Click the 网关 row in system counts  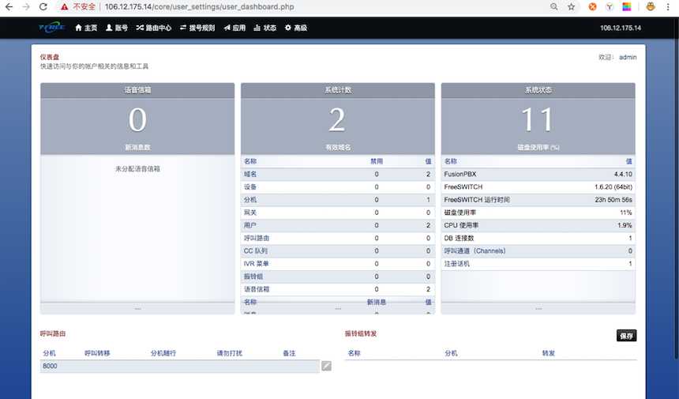pyautogui.click(x=338, y=213)
